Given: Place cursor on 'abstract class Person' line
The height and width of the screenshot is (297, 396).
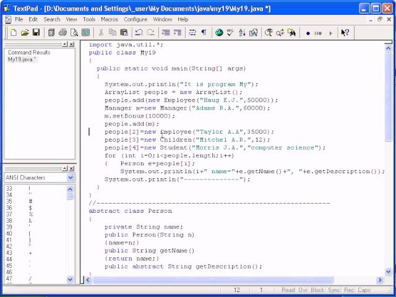Looking at the screenshot, I should (130, 211).
